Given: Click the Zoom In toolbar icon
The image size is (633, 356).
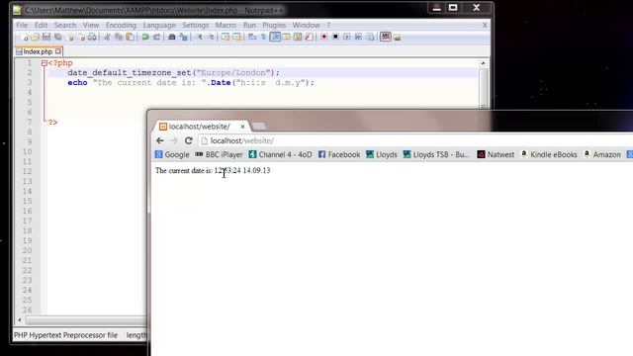Looking at the screenshot, I should 200,38.
